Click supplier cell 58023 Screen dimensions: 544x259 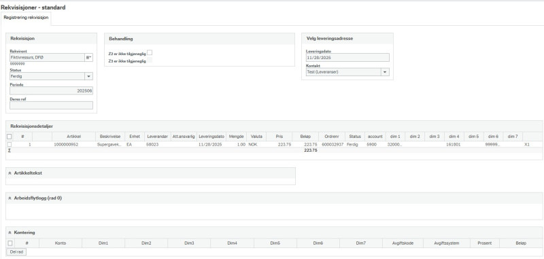click(158, 144)
